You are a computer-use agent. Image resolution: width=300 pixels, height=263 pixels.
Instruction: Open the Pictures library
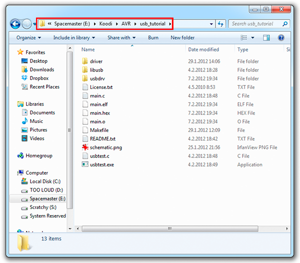(38, 130)
